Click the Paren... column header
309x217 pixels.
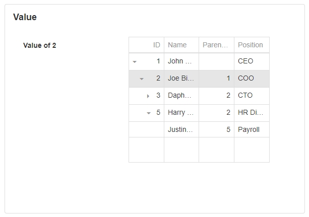[216, 45]
